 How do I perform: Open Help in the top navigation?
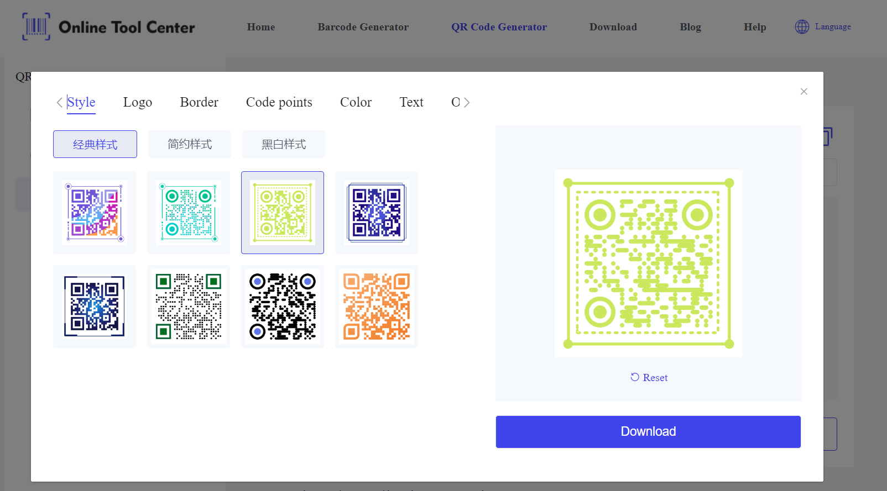(755, 27)
